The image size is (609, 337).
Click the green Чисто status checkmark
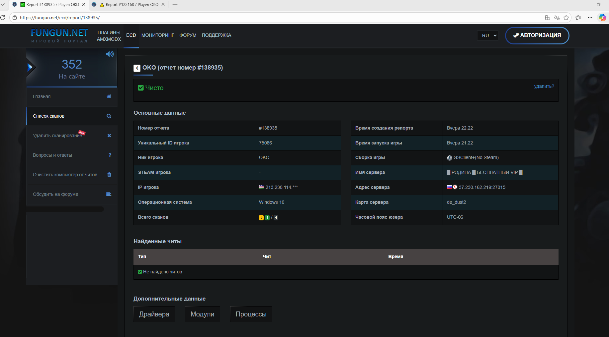[141, 88]
